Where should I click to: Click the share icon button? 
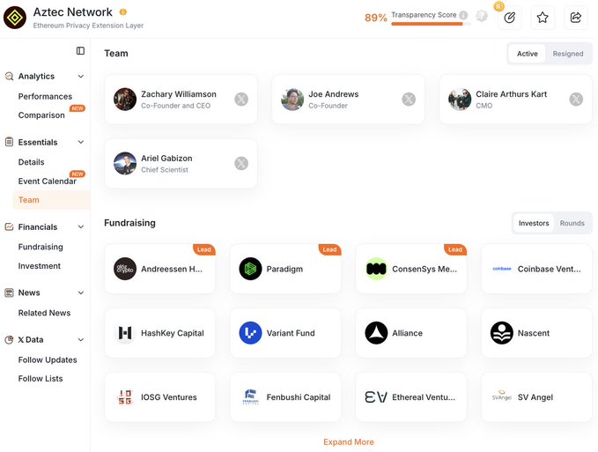575,18
